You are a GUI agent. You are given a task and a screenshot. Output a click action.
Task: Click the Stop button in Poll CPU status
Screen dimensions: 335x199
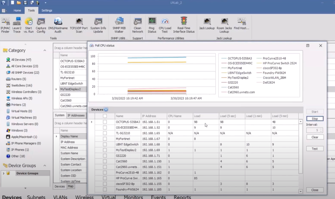(x=315, y=119)
